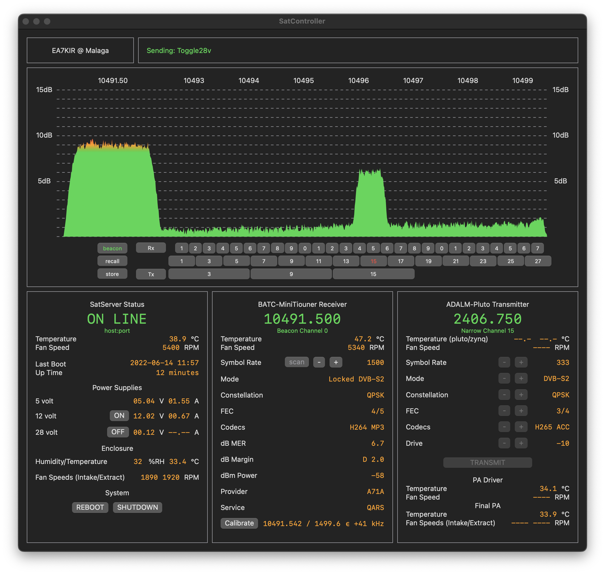
Task: Click the REBOOT system button
Action: tap(90, 507)
